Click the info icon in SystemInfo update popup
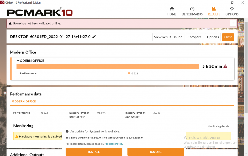The width and height of the screenshot is (248, 156). 67,131
